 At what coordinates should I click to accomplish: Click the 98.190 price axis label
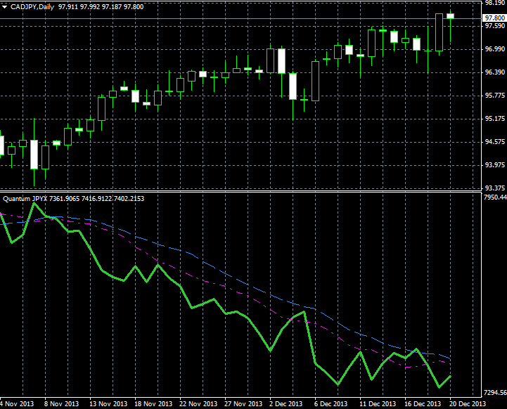[494, 4]
